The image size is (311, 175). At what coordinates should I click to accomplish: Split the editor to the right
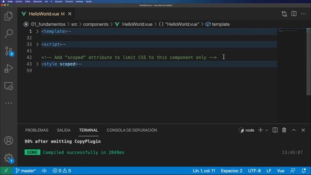click(x=294, y=14)
